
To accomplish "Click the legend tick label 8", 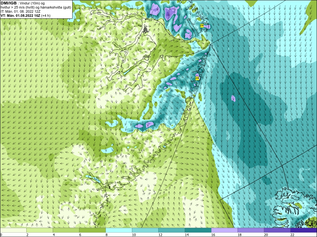I will (x=107, y=235).
